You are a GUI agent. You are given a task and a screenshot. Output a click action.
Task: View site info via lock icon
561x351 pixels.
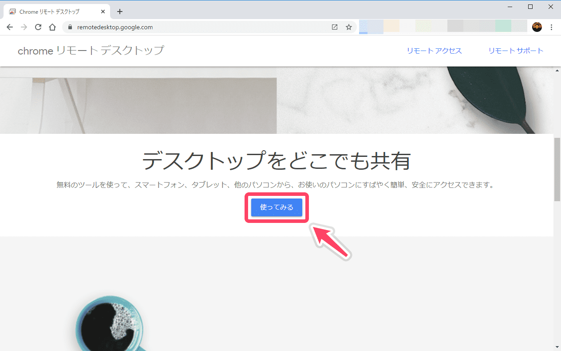click(70, 27)
